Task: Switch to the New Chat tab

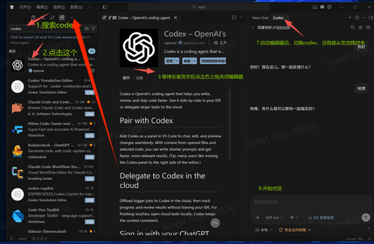Action: [260, 18]
